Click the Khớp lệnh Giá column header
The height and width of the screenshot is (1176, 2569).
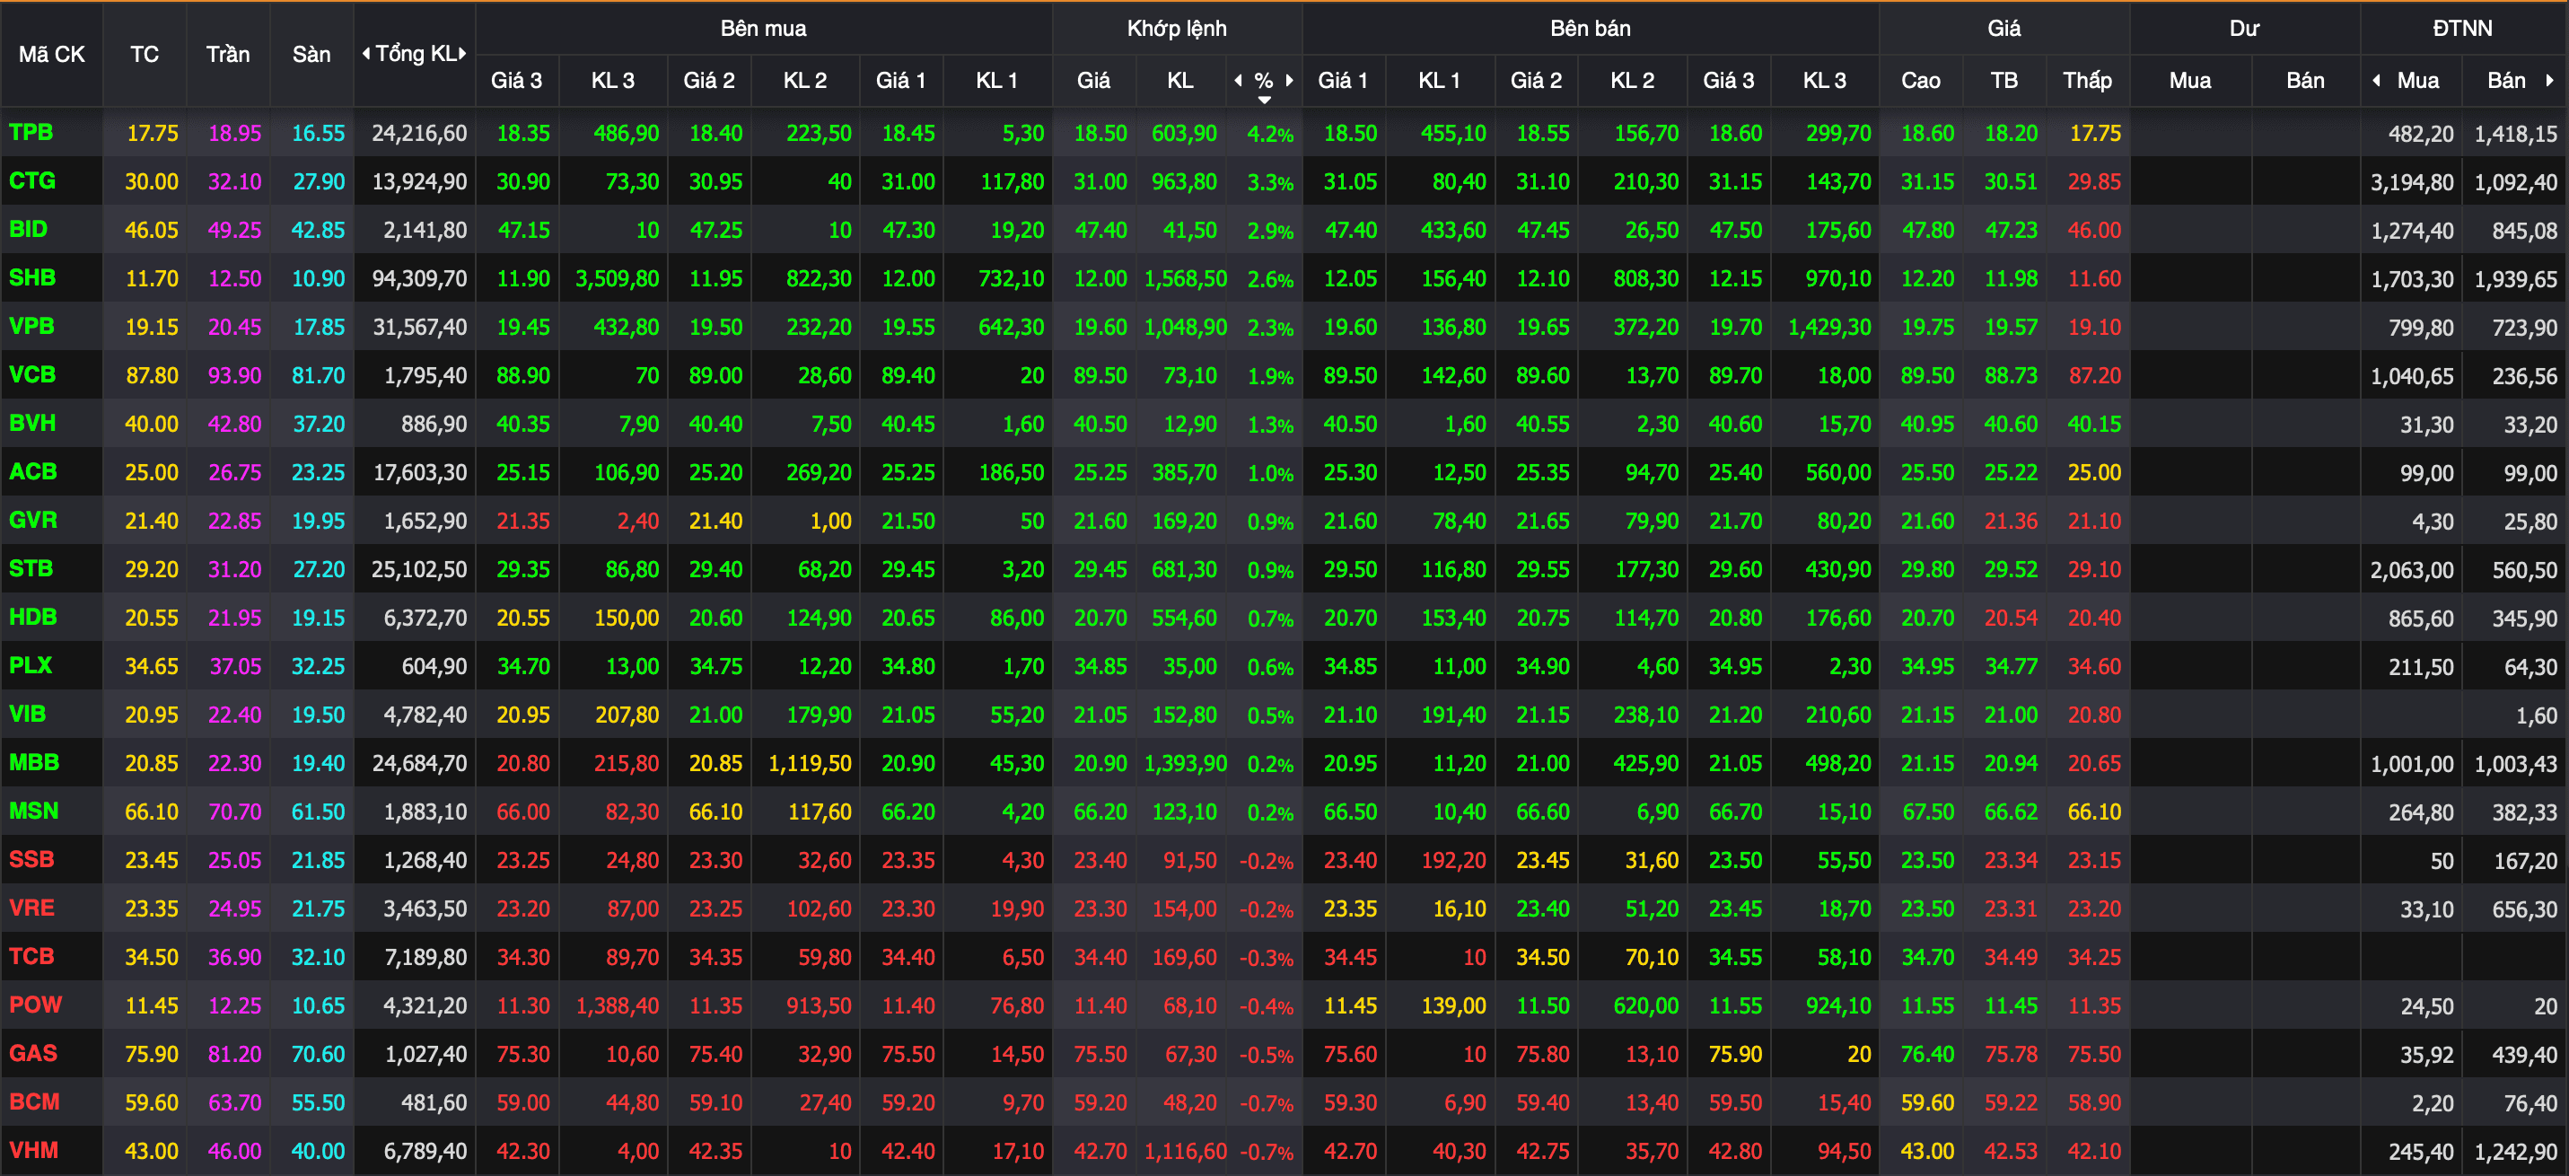(x=1094, y=81)
